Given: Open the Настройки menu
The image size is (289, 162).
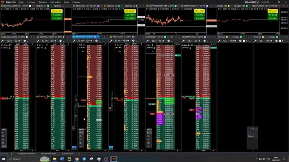Looking at the screenshot, I should 55,2.
